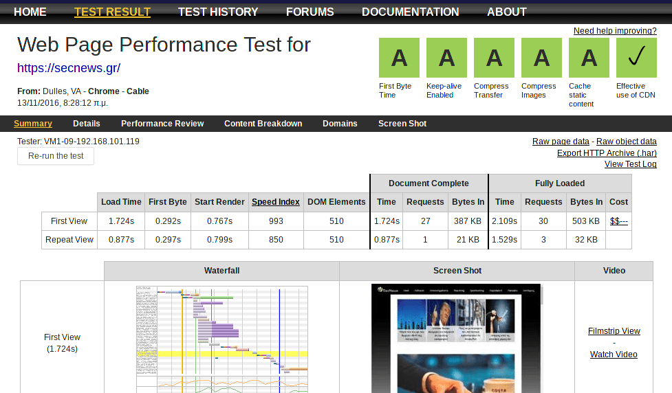Open the Effective use of CDN checkmark
This screenshot has width=672, height=393.
(x=636, y=58)
